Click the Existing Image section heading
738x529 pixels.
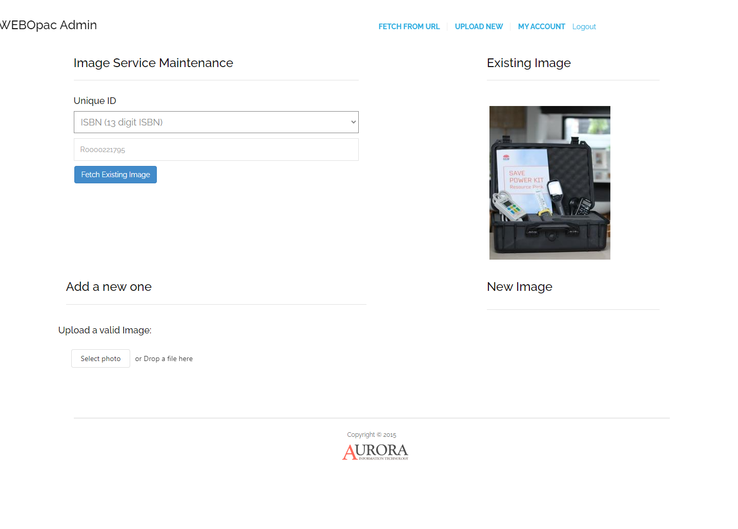tap(528, 63)
